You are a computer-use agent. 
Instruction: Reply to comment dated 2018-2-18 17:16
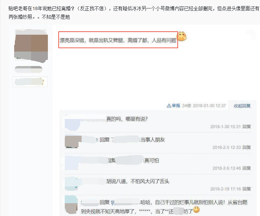(247, 189)
